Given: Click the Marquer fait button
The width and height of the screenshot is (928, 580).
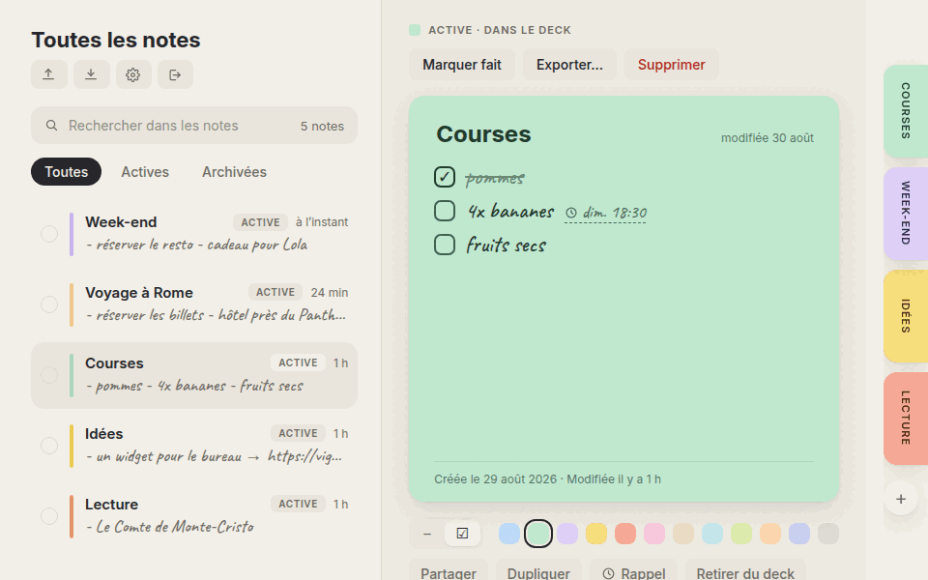Looking at the screenshot, I should tap(462, 65).
